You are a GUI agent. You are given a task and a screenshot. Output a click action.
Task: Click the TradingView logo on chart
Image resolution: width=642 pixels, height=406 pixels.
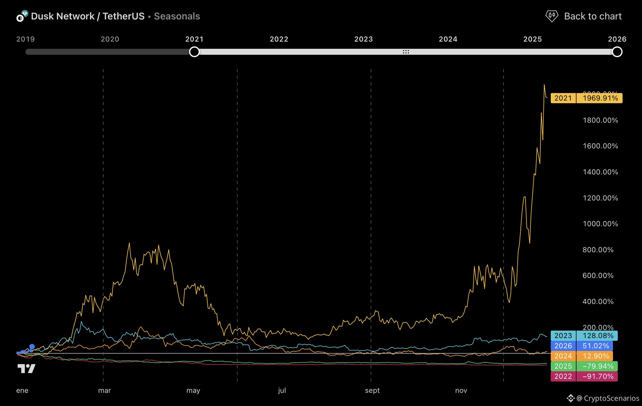[x=26, y=368]
